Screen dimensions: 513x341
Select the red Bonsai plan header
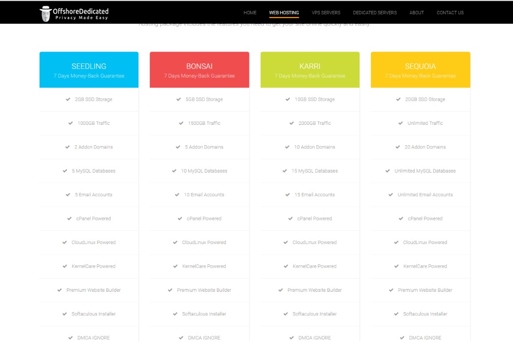199,70
